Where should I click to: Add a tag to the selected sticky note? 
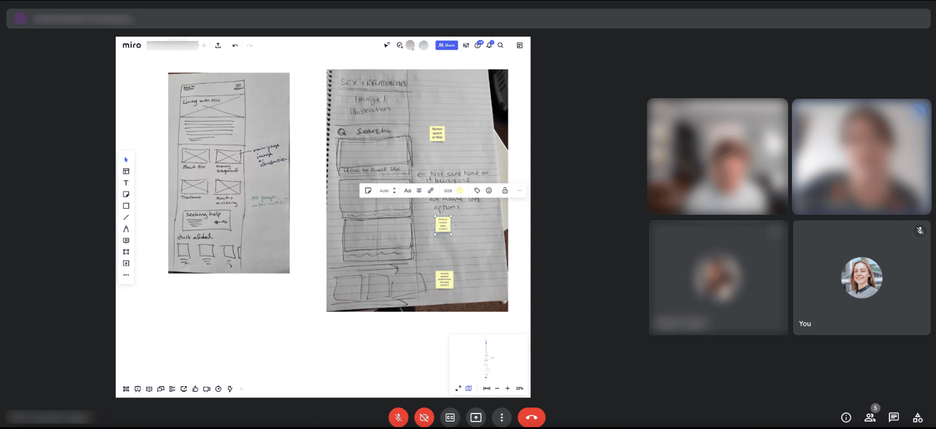click(x=477, y=191)
